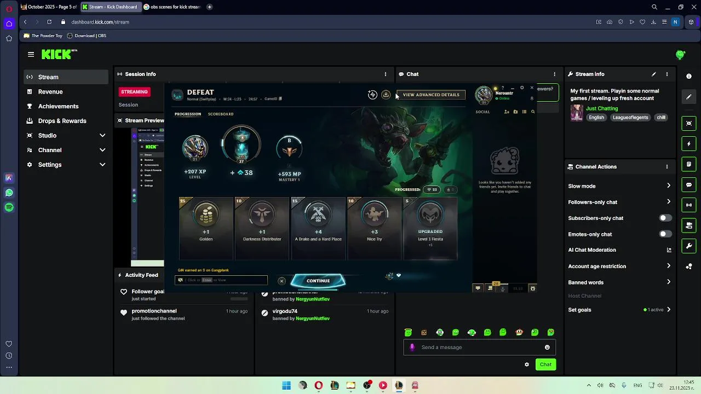Click the pencil button in right toolbar
Screen dimensions: 701x394
click(x=689, y=97)
